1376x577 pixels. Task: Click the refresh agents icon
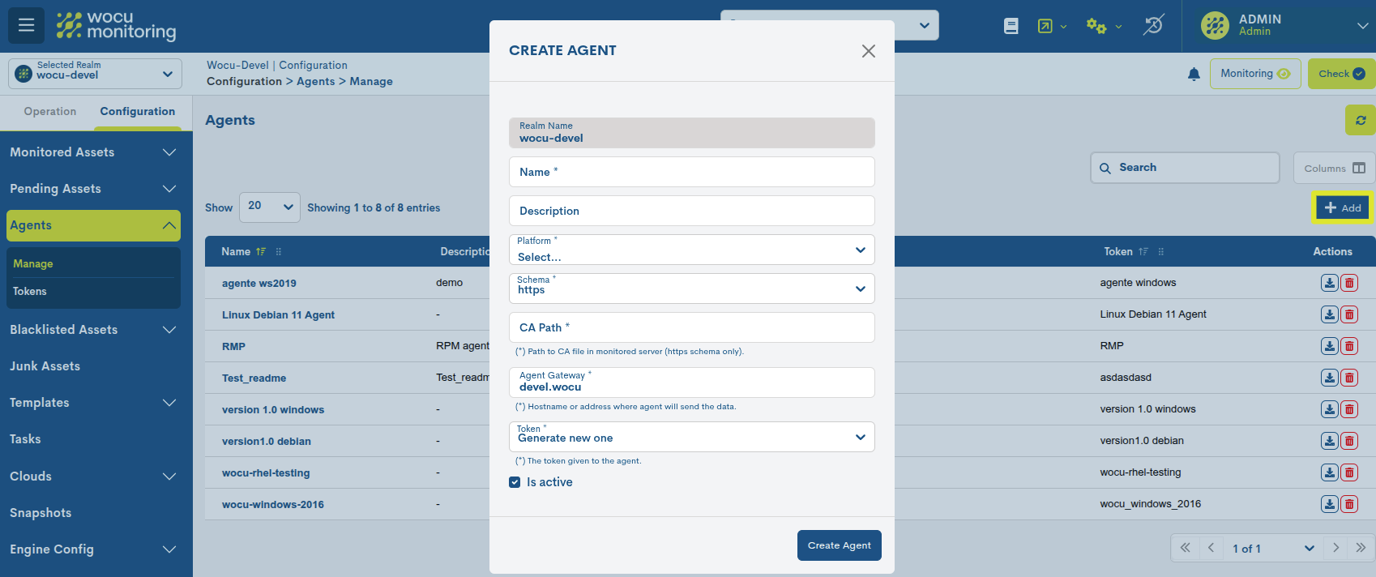click(1360, 120)
